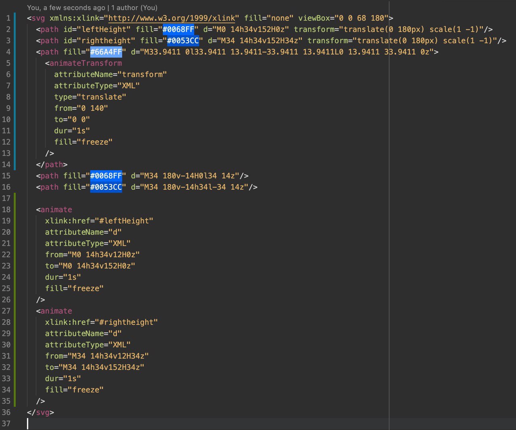Click attributeType="XML" on line 30
Image resolution: width=516 pixels, height=430 pixels.
pos(88,345)
